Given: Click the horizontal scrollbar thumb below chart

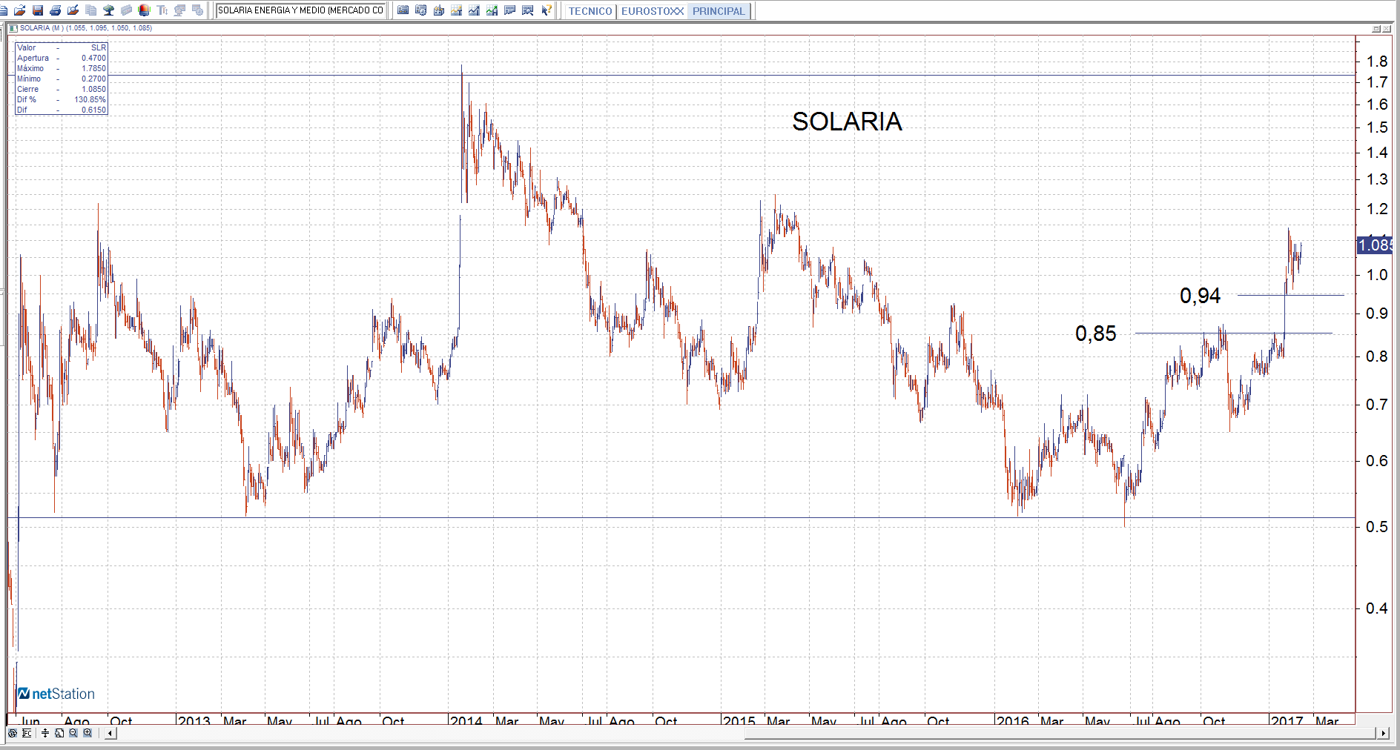Looking at the screenshot, I should click(x=1060, y=733).
